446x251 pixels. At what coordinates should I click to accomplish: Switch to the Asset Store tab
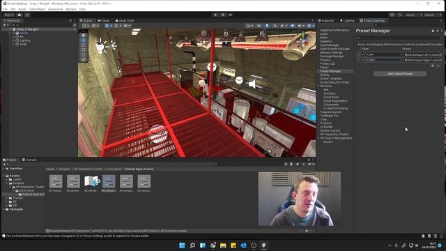click(125, 20)
